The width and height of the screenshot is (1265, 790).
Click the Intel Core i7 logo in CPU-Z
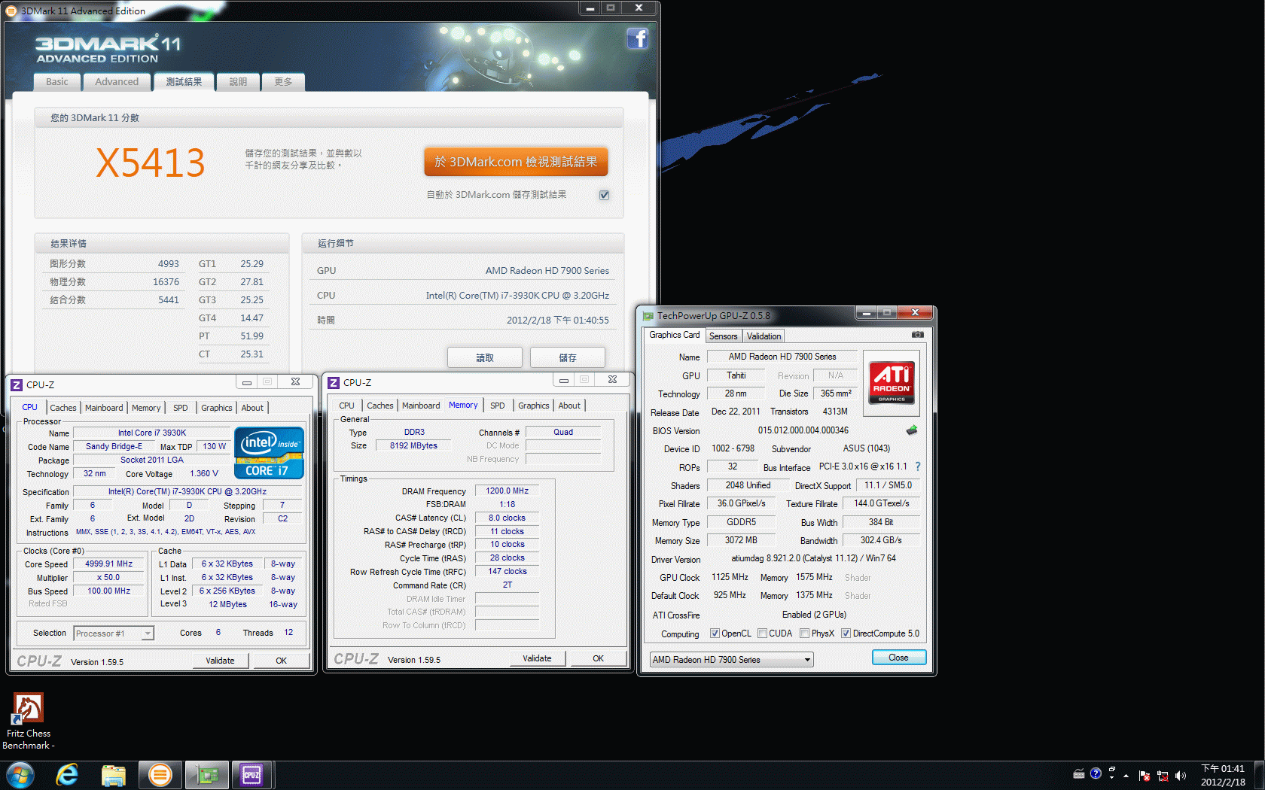269,452
